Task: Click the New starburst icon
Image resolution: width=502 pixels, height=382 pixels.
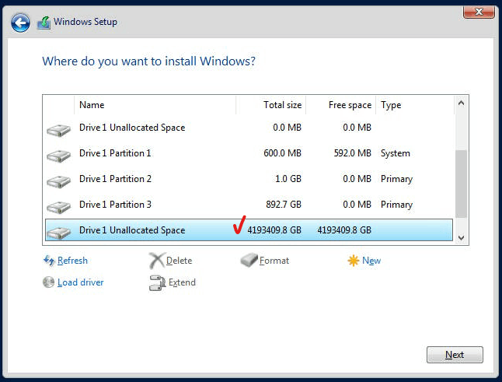Action: (353, 261)
